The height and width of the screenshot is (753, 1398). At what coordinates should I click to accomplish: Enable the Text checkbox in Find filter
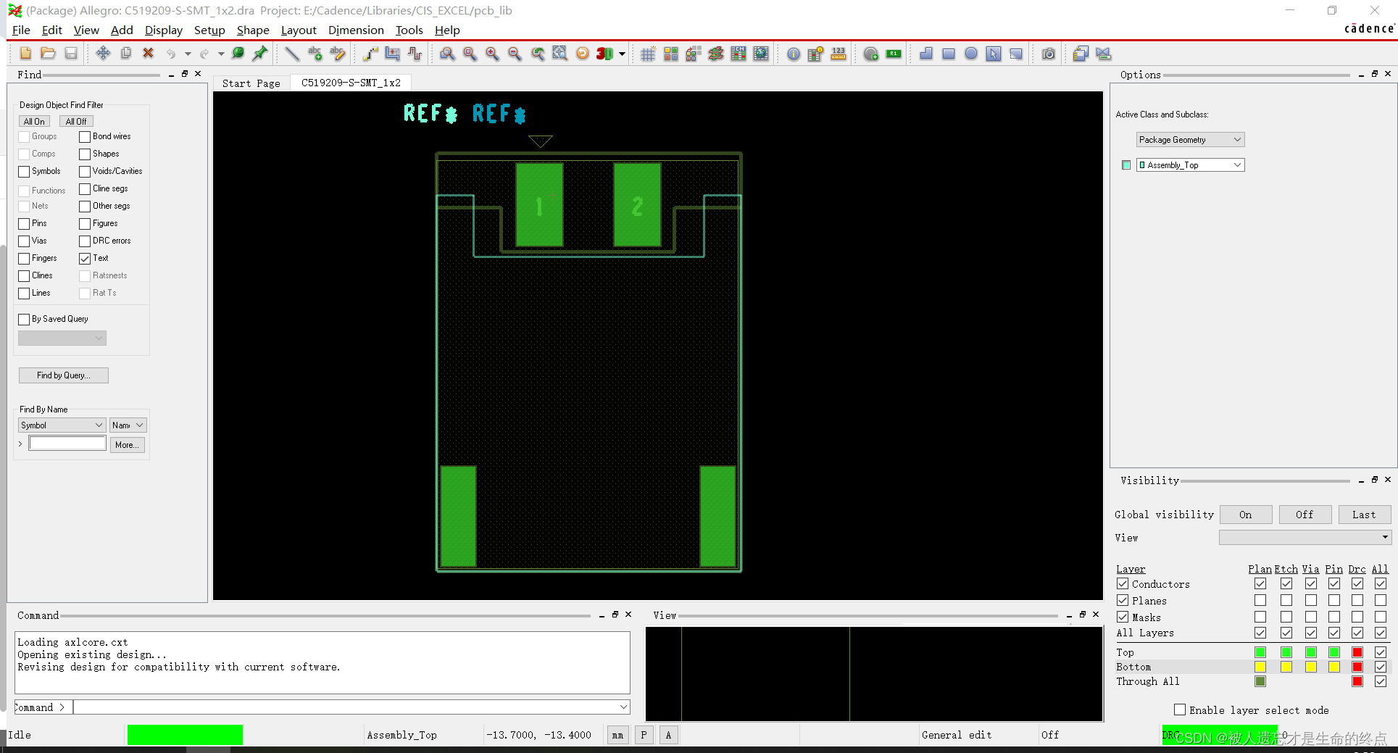[84, 258]
